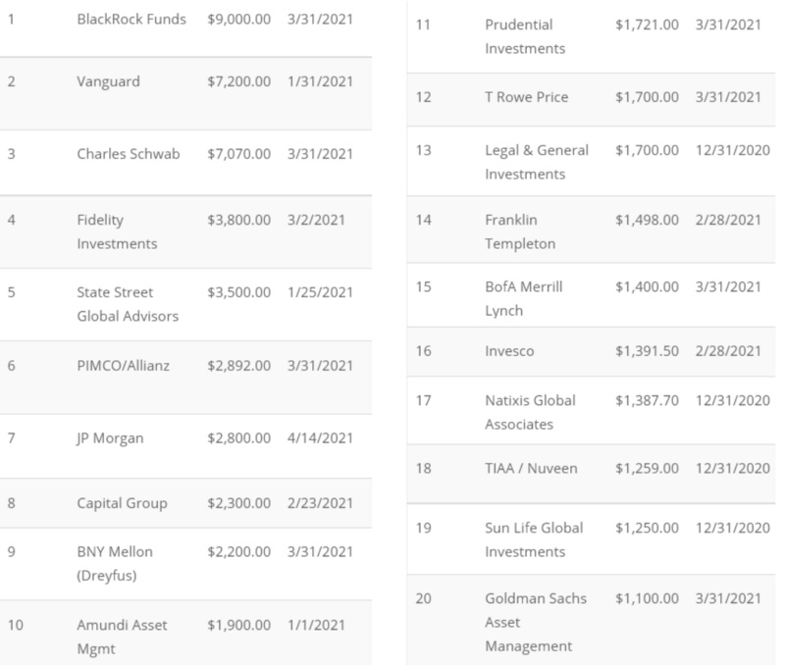Select the 4/14/2021 date cell
Image resolution: width=785 pixels, height=665 pixels.
[x=321, y=438]
